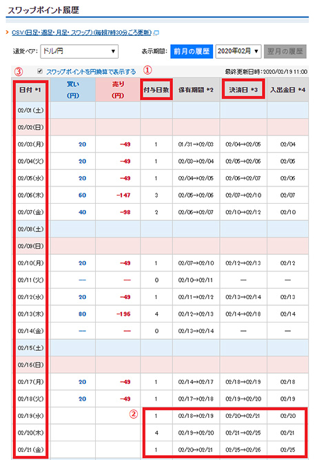The height and width of the screenshot is (460, 317).
Task: Open the currency pair ドル/円 dropdown
Action: (79, 51)
